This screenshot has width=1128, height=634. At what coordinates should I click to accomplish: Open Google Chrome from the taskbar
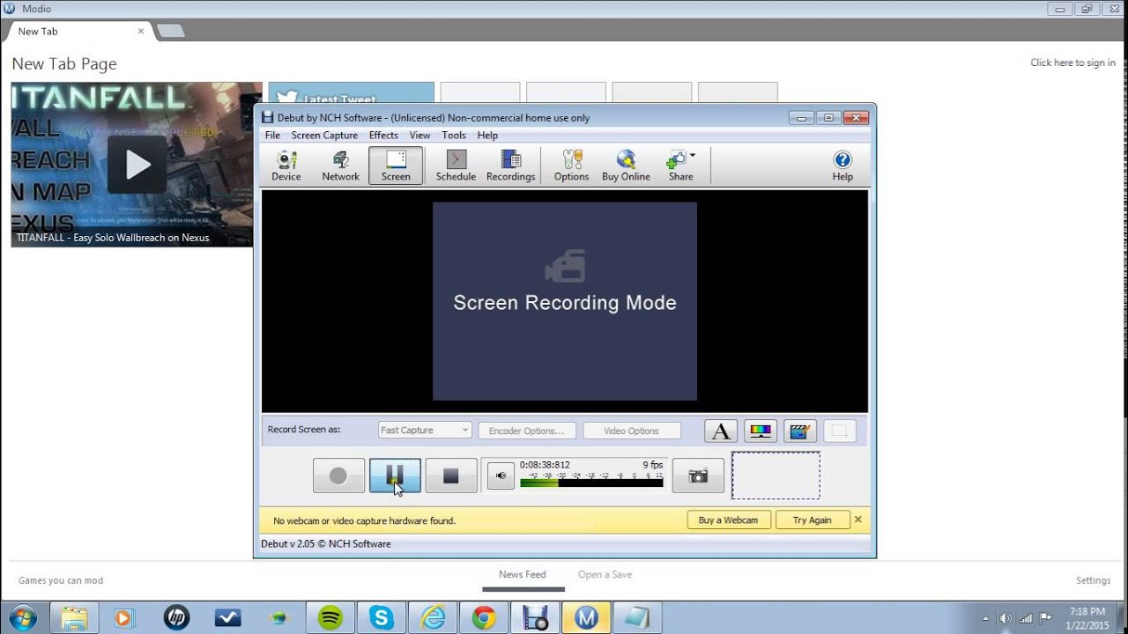[x=484, y=617]
